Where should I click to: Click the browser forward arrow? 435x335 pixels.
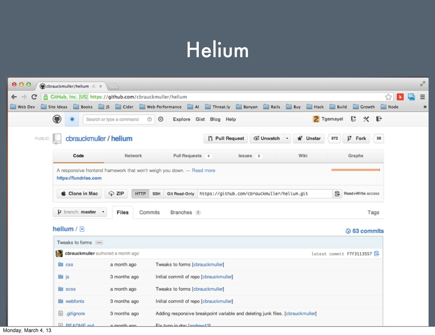pos(24,97)
